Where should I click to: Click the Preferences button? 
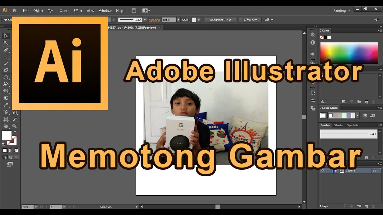(x=250, y=20)
